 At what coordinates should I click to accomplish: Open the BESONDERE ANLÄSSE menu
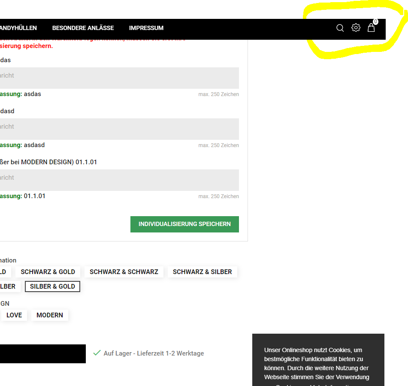tap(83, 28)
